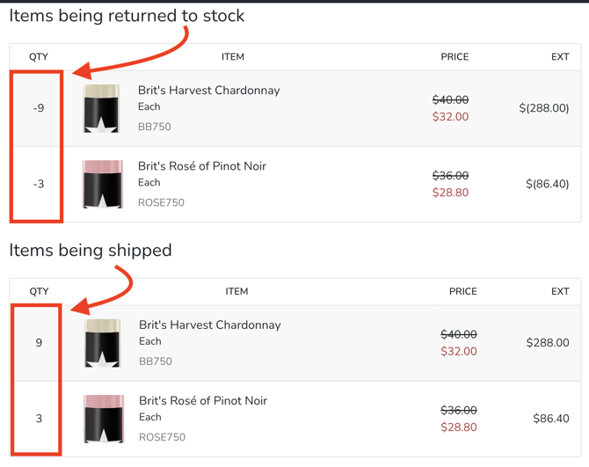Open Brit's Rosé of Pinot Noir in returned items
Screen dimensions: 589x467
[202, 166]
